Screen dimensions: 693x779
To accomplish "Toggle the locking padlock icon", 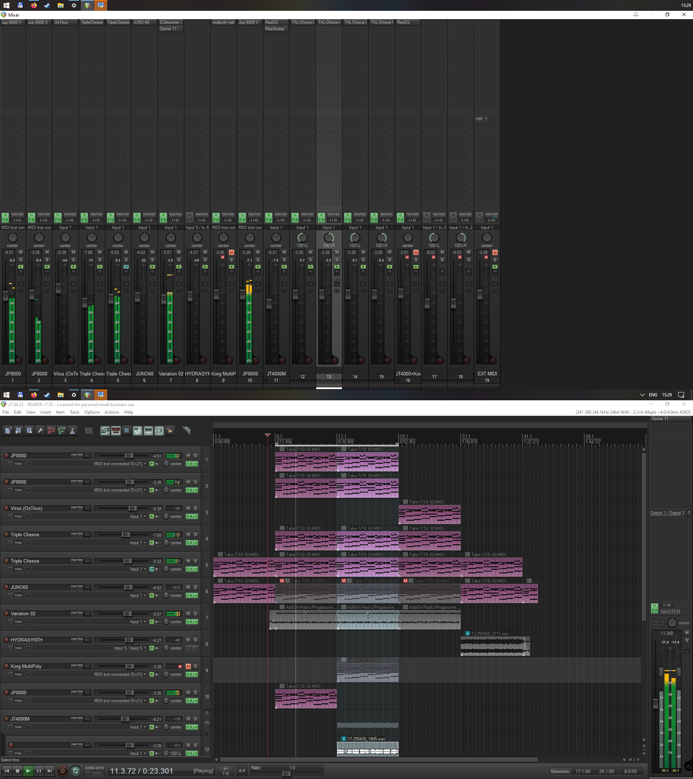I will click(x=170, y=431).
